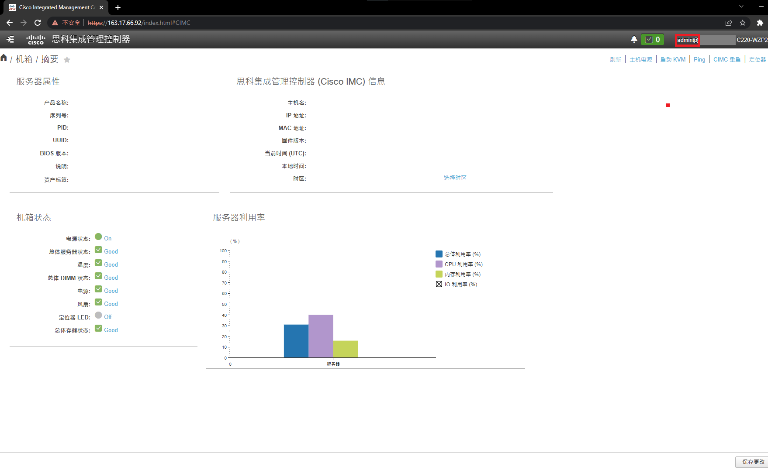The width and height of the screenshot is (768, 470).
Task: Click the locator LED Off indicator
Action: (98, 315)
